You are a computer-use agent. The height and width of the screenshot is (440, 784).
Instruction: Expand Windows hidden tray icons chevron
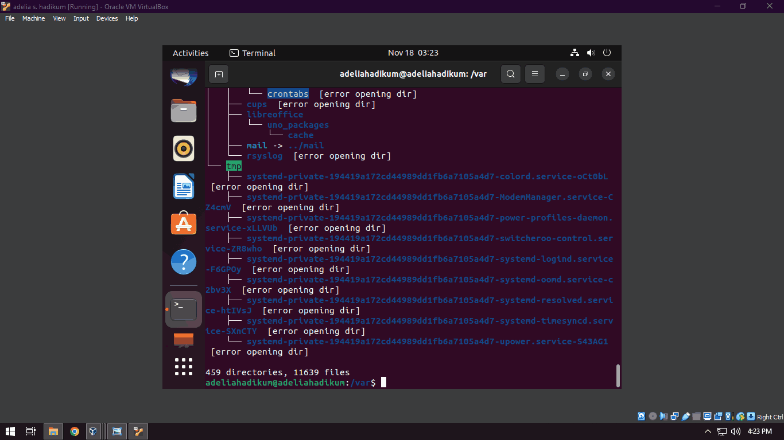(708, 431)
